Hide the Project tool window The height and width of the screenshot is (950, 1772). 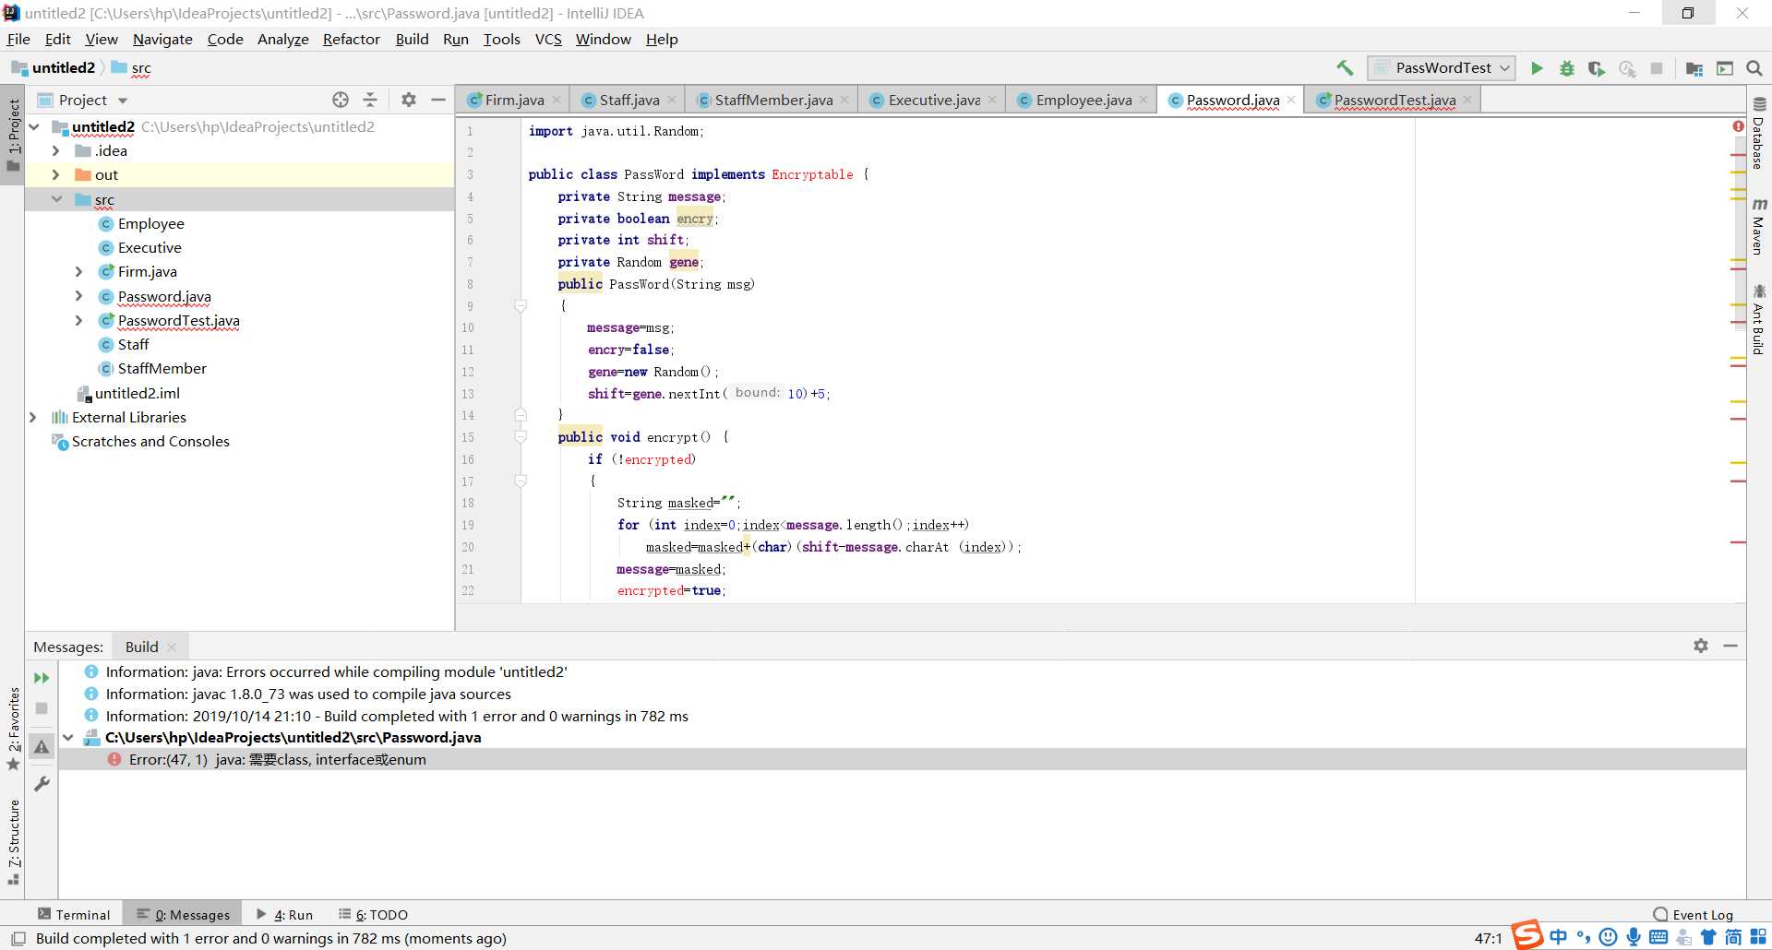click(x=438, y=100)
